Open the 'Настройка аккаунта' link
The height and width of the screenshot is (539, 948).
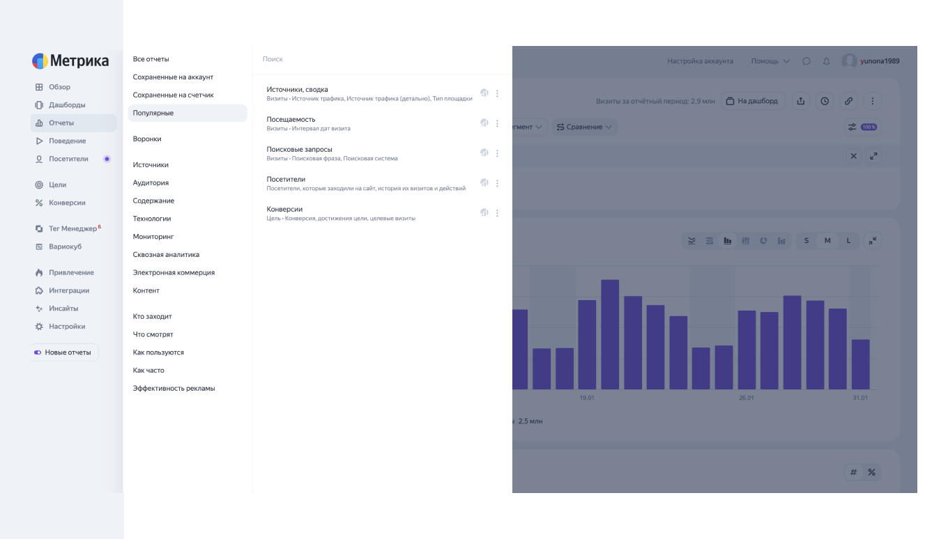pos(700,61)
